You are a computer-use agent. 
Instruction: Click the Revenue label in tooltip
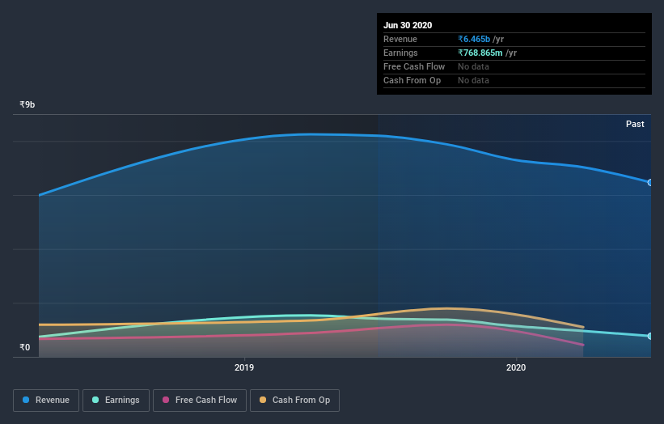click(400, 39)
